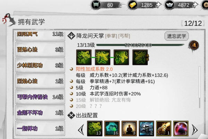Choose the battle slot skill numbered 16
The image size is (208, 139).
(x=112, y=129)
